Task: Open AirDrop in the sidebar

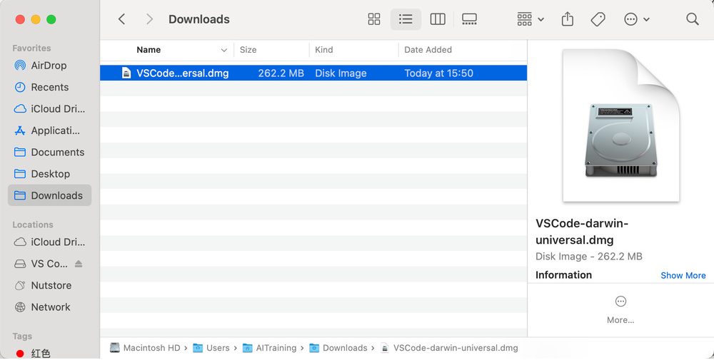Action: click(x=49, y=66)
